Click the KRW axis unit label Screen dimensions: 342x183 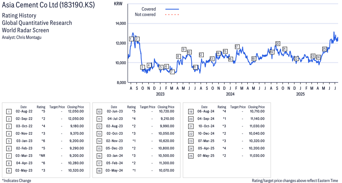click(118, 4)
